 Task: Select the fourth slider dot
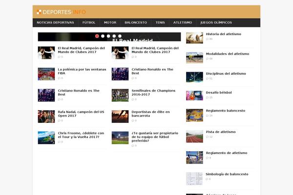tap(114, 36)
